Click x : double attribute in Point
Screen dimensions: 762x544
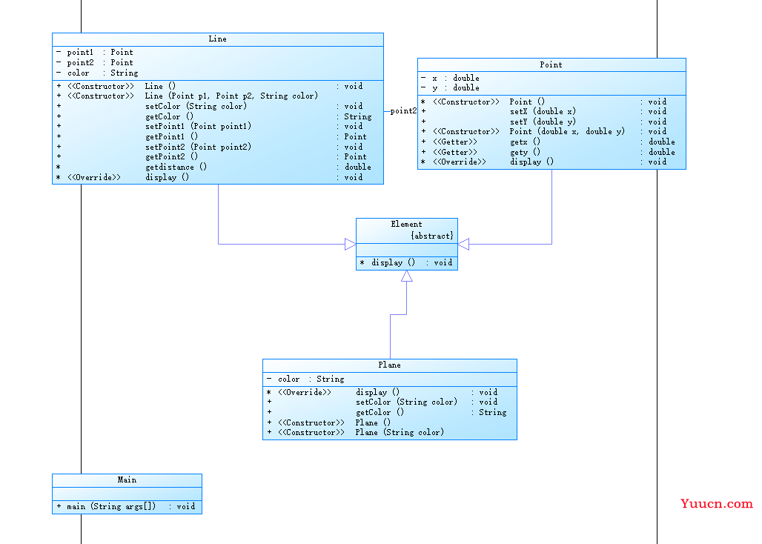coord(450,78)
